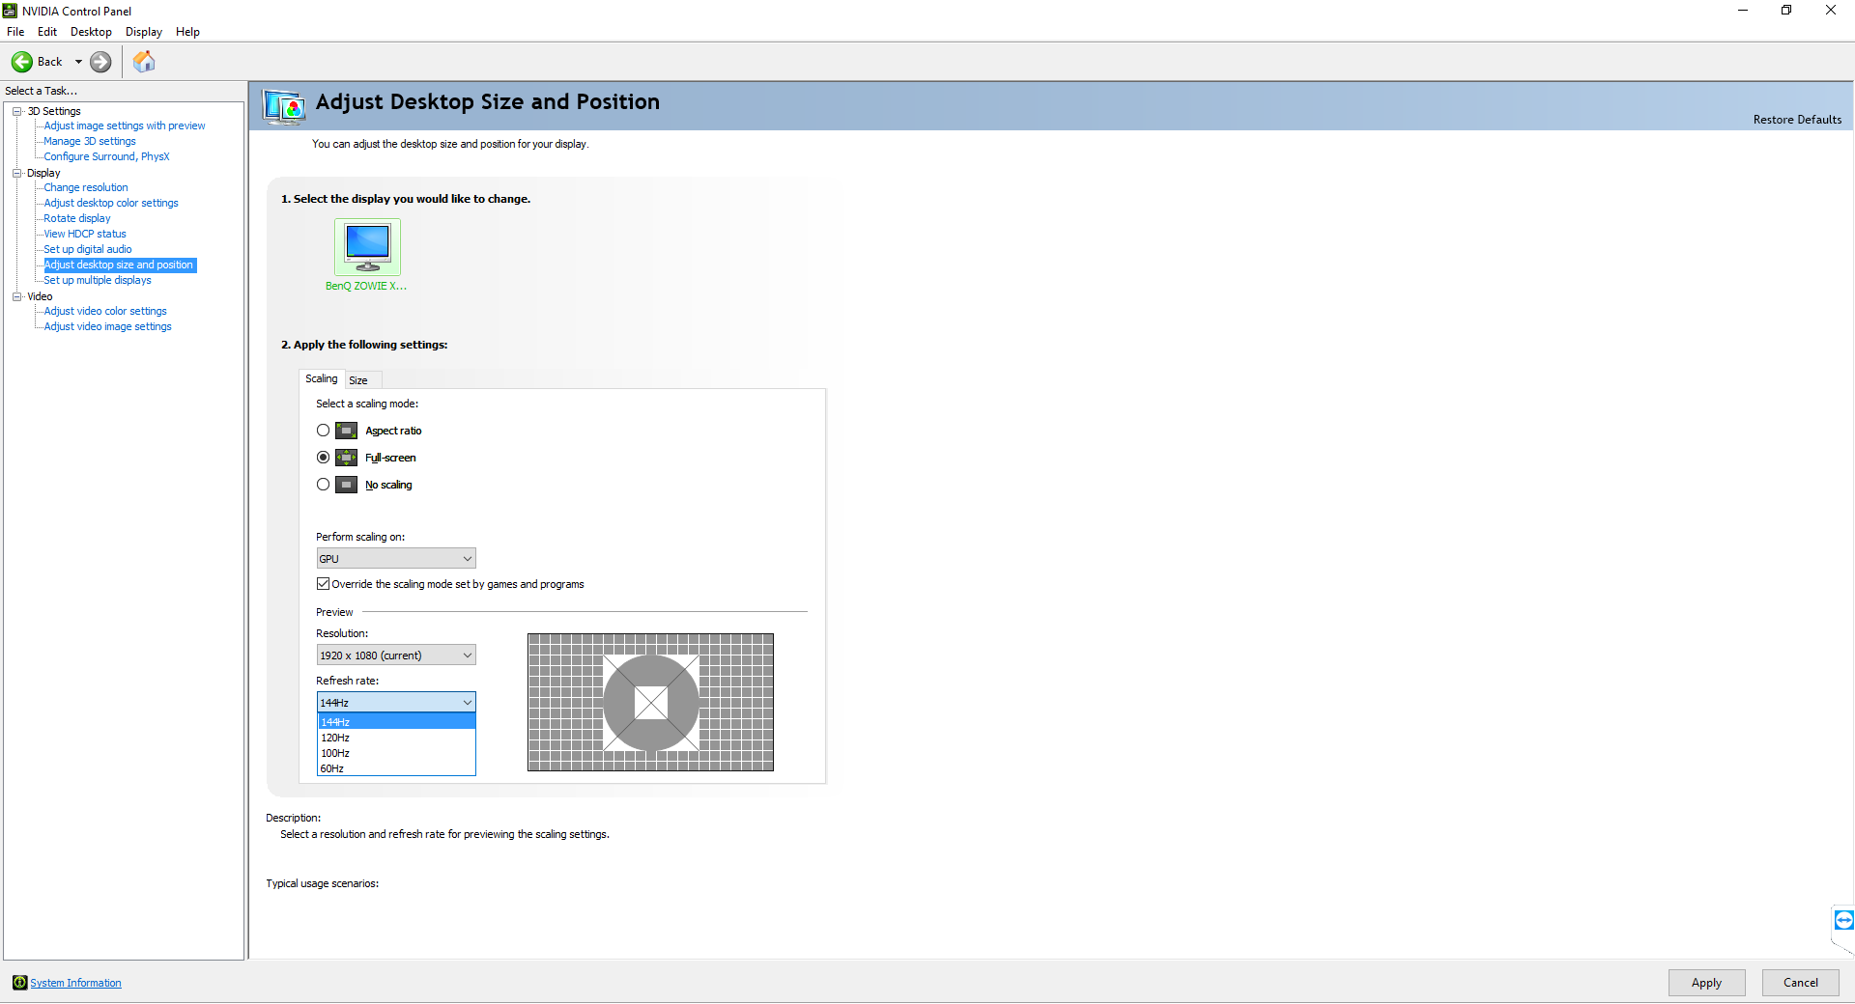The image size is (1855, 1004).
Task: Open Set up multiple displays task
Action: click(x=98, y=280)
